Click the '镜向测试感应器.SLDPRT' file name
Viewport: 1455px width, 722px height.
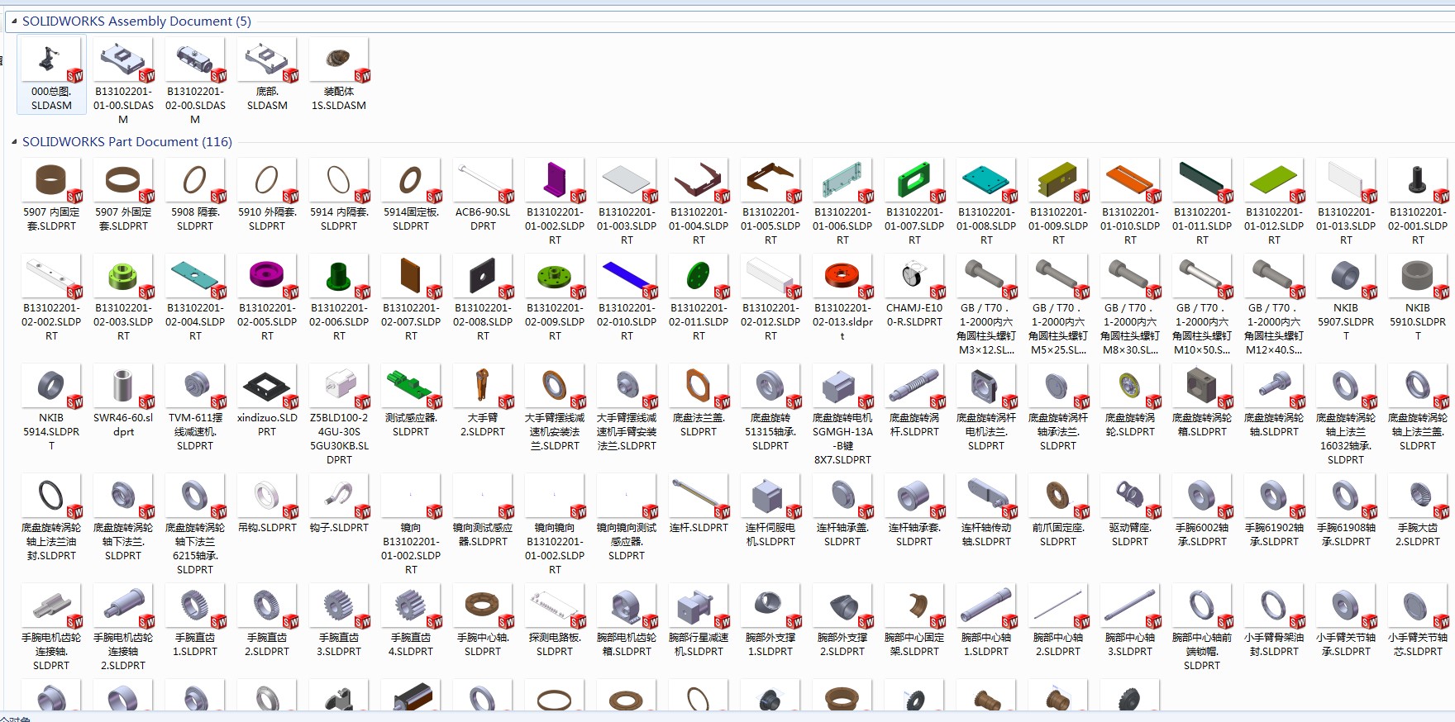[x=483, y=534]
